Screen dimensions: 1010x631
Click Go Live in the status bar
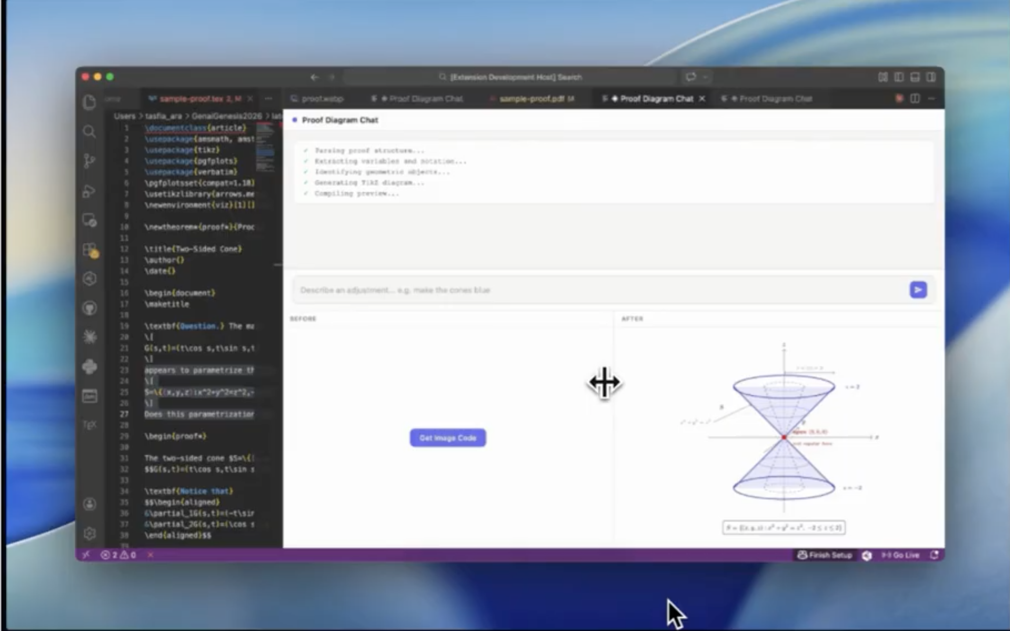pos(901,555)
